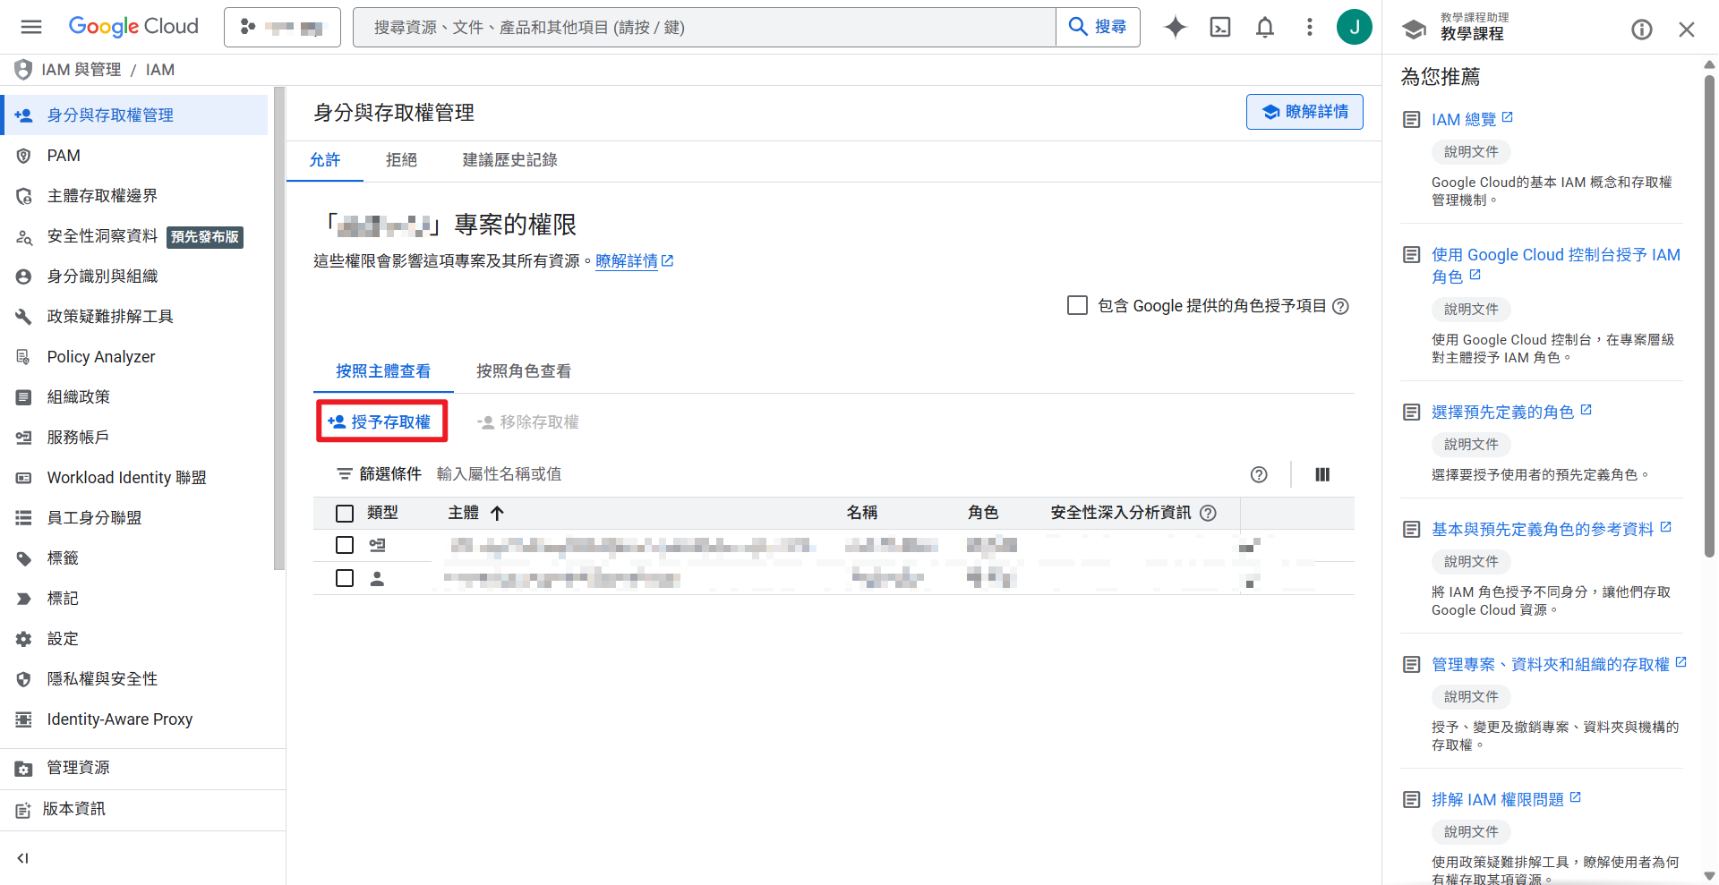
Task: Click the Google Cloud logo
Action: (133, 27)
